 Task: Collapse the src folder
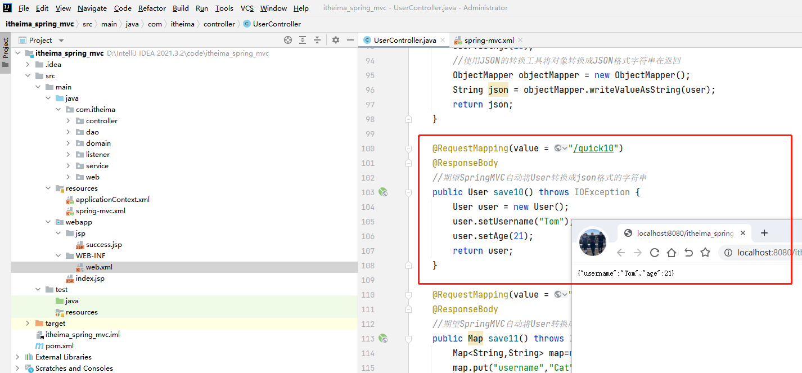[x=28, y=76]
